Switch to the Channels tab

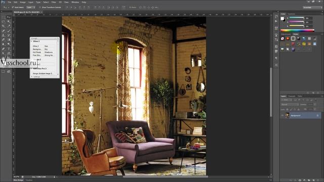[x=292, y=96]
